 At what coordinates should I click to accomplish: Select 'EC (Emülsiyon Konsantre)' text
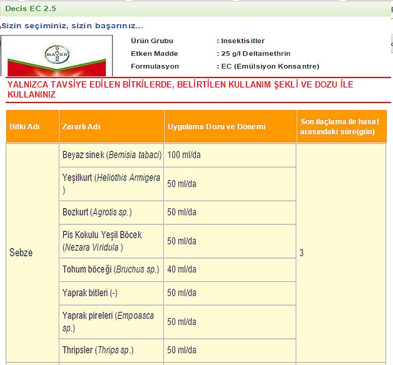(270, 66)
